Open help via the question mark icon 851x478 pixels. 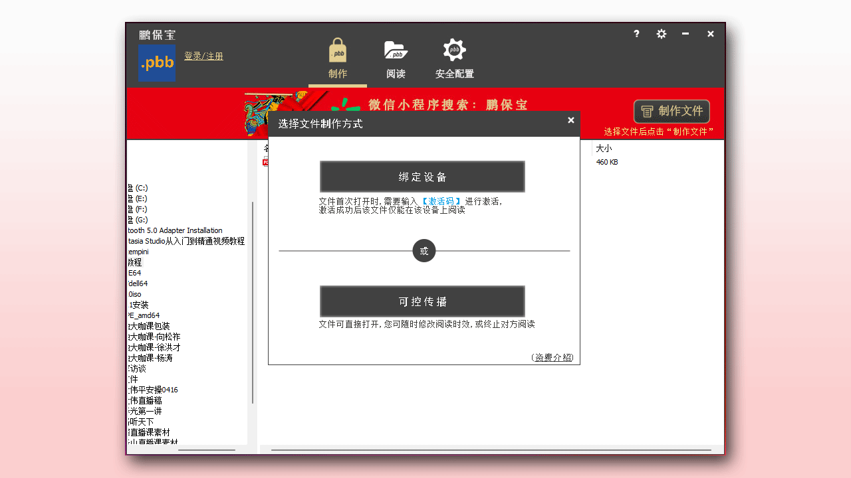(636, 34)
